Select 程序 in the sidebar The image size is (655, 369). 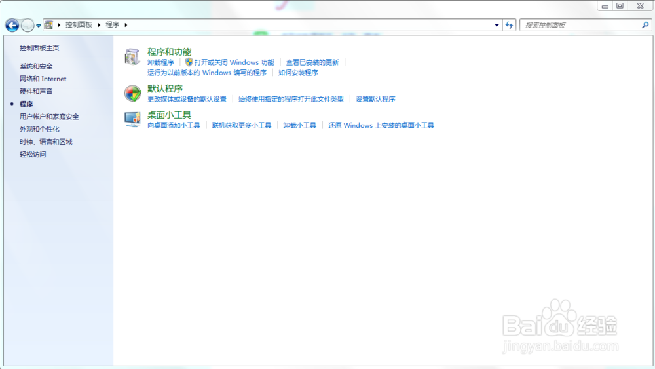[x=26, y=104]
